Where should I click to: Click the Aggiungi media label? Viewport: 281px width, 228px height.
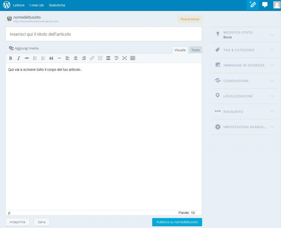(27, 48)
